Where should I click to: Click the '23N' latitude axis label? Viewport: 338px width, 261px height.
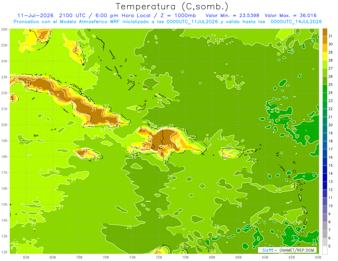point(4,77)
